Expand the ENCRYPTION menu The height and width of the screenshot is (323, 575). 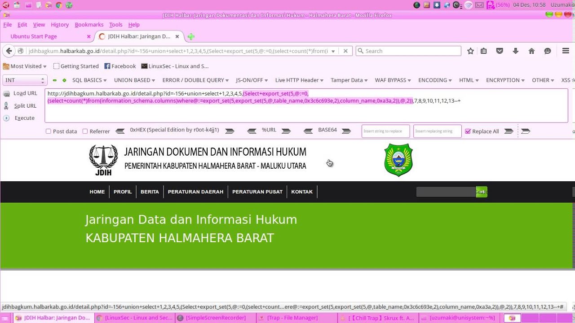(x=505, y=80)
